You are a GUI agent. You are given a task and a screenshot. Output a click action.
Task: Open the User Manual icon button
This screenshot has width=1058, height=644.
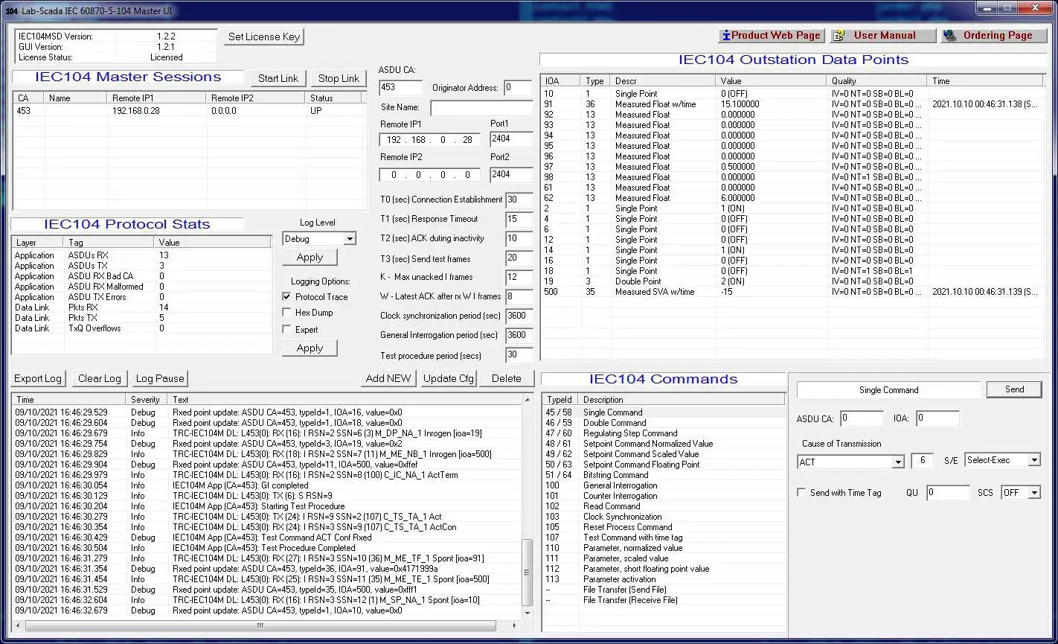pos(839,36)
